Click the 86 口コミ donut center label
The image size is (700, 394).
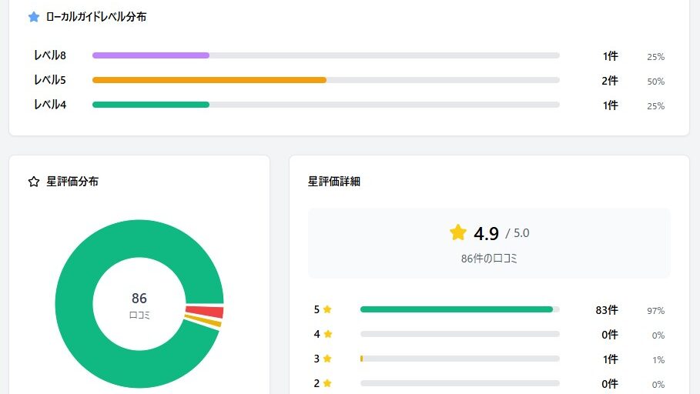tap(139, 305)
